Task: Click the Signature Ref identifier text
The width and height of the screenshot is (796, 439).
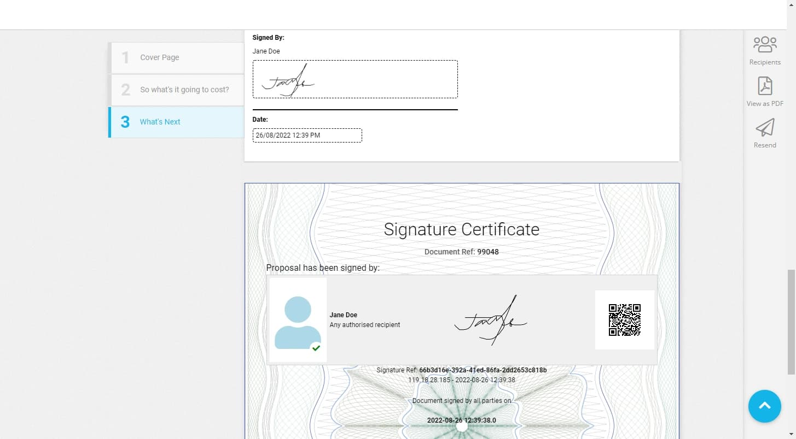Action: [x=461, y=370]
